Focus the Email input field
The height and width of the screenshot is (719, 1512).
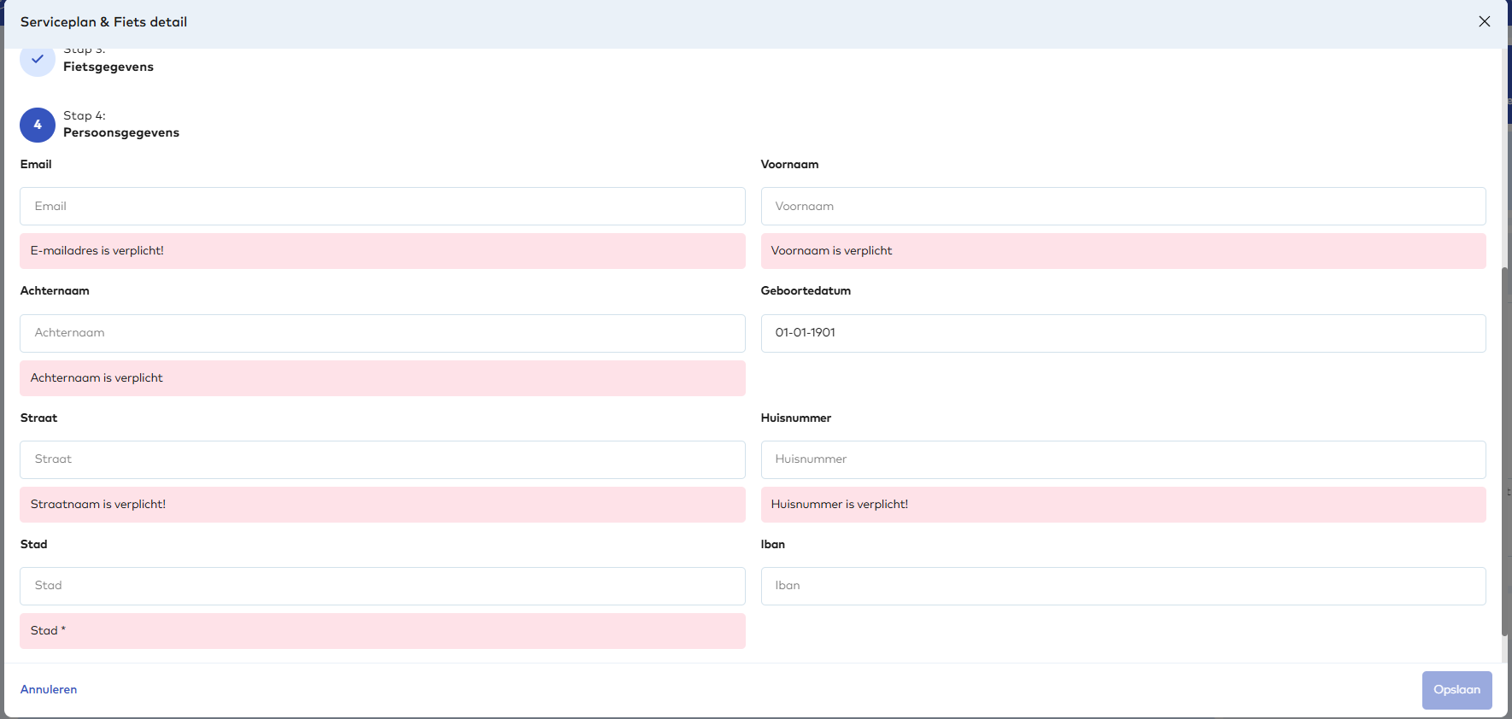(383, 207)
